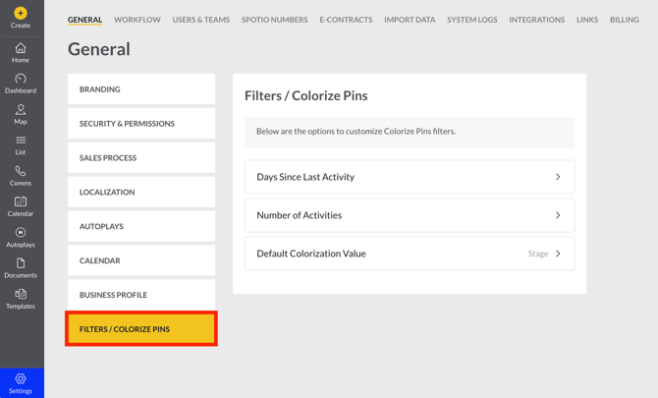This screenshot has height=398, width=658.
Task: Open the Integrations tab
Action: pyautogui.click(x=537, y=20)
